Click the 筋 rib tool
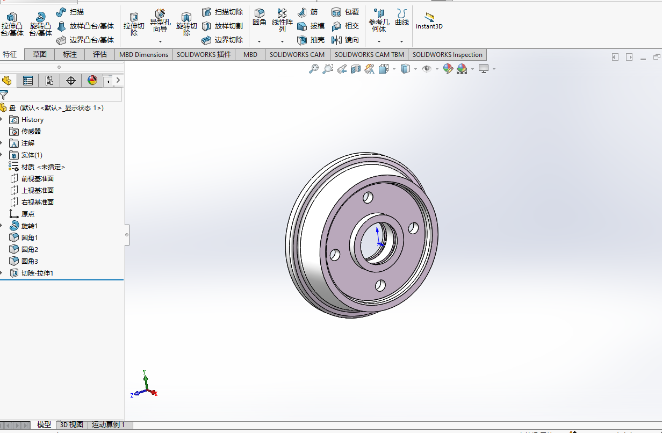Viewport: 662px width, 433px height. (307, 12)
